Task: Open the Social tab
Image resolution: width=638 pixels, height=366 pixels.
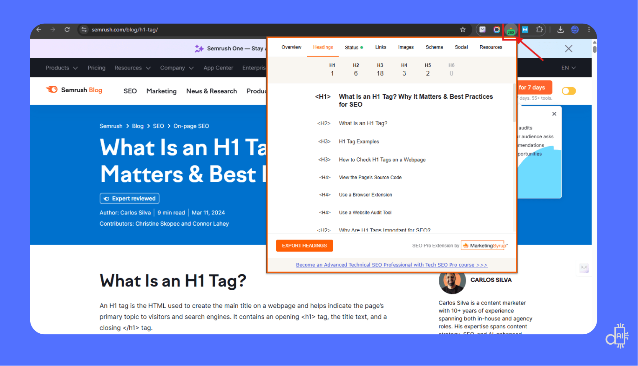Action: coord(461,47)
